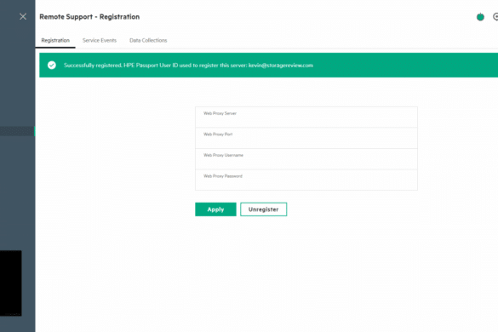Click the Web Proxy Server field

(x=306, y=117)
